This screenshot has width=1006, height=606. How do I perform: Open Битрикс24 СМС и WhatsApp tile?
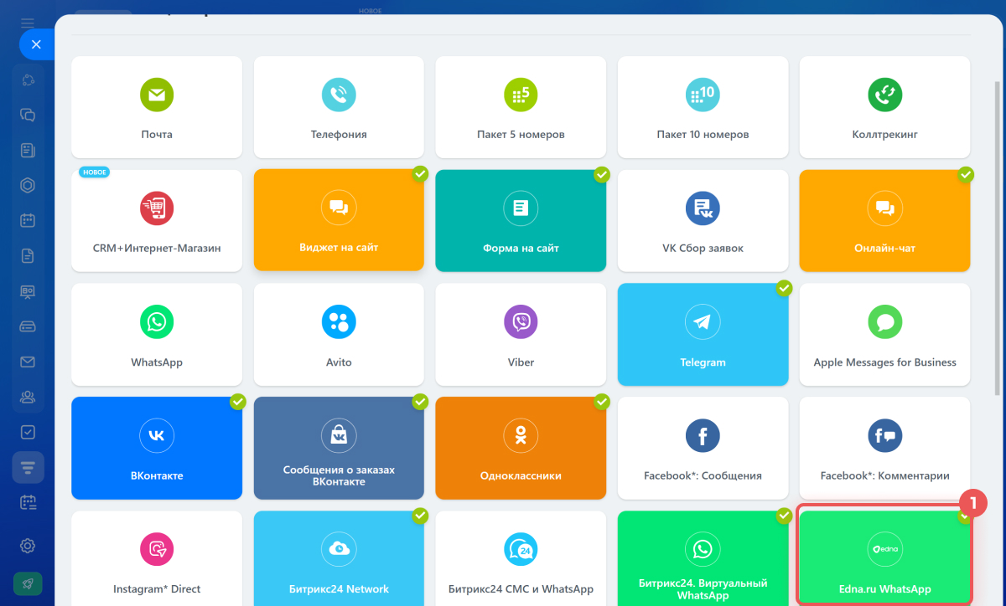(521, 558)
